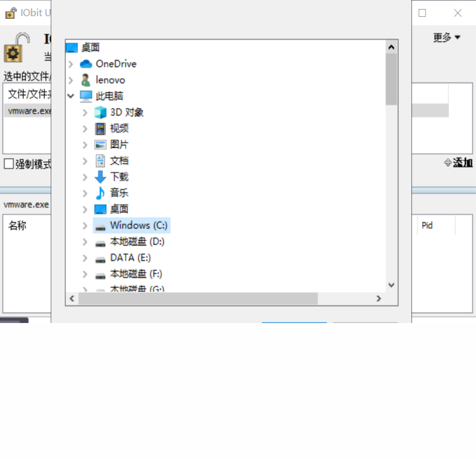Image resolution: width=476 pixels, height=459 pixels.
Task: Click the 文档 document icon
Action: 100,161
